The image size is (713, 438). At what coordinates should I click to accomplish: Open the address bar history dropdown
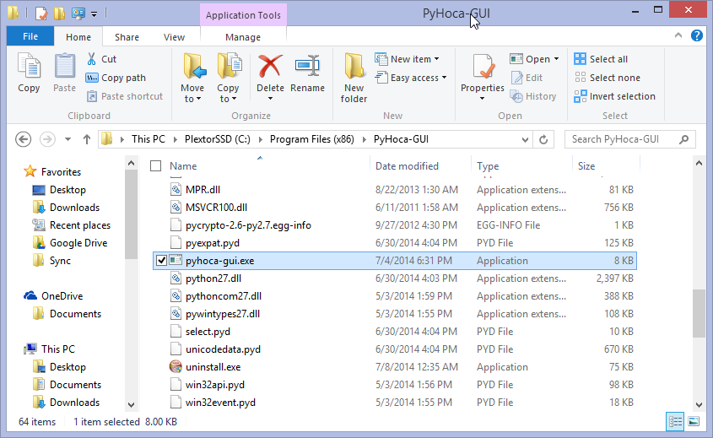pyautogui.click(x=525, y=139)
